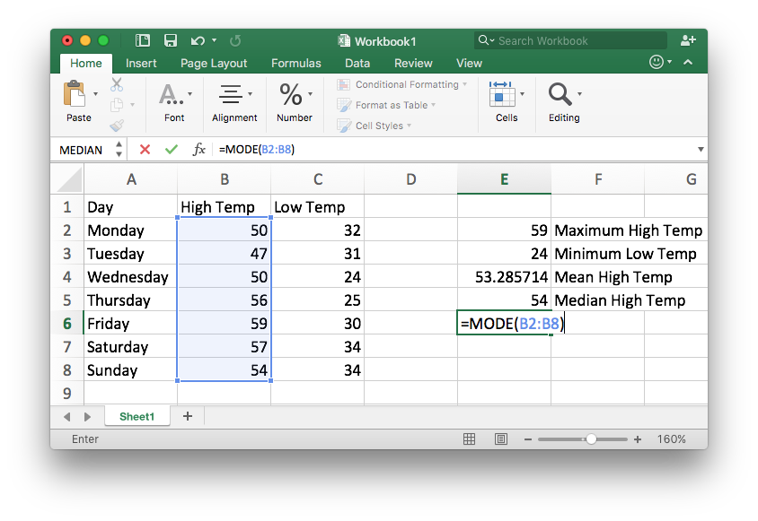Viewport: 758px width, 521px height.
Task: Cancel formula entry with red X
Action: 145,150
